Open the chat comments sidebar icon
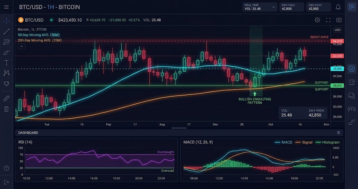The image size is (358, 189). click(x=352, y=96)
